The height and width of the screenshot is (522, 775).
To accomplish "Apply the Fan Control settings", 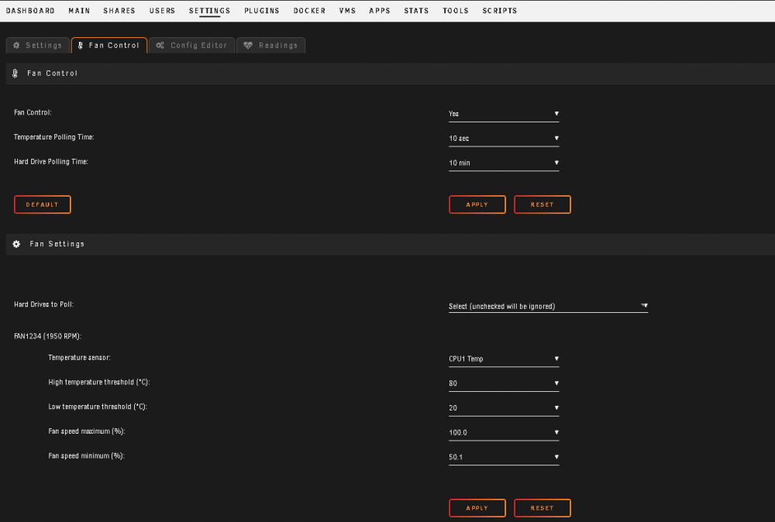I will (477, 204).
